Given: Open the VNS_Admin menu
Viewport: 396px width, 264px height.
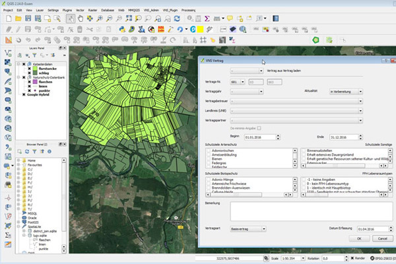Looking at the screenshot, I should coord(151,10).
